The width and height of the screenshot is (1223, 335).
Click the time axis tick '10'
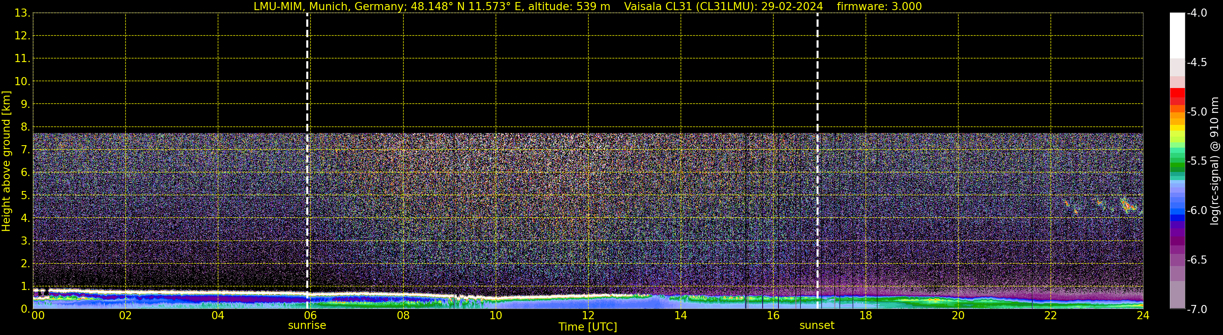[496, 316]
